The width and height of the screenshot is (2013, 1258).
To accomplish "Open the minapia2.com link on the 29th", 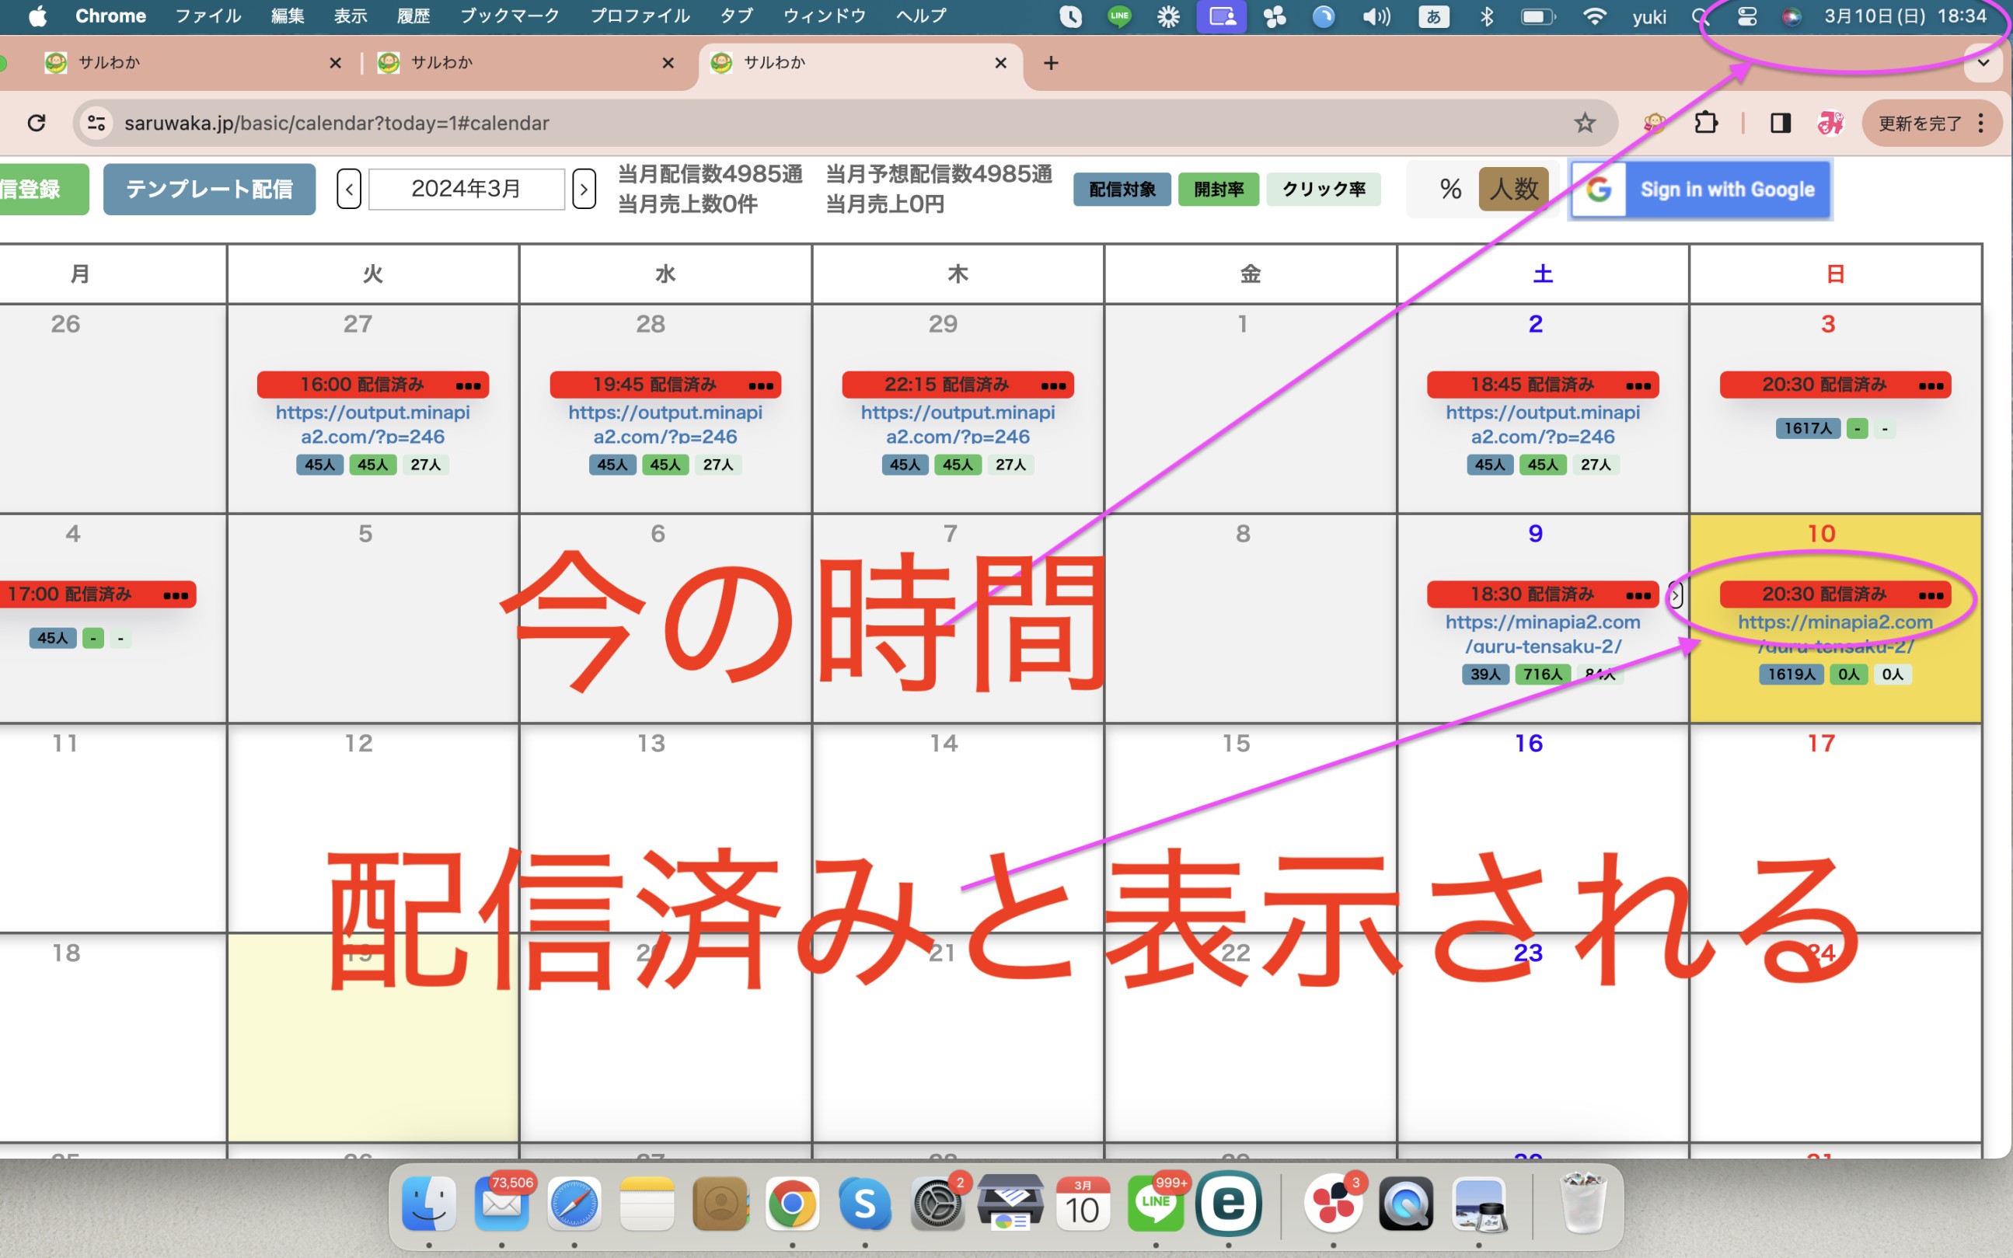I will click(958, 424).
